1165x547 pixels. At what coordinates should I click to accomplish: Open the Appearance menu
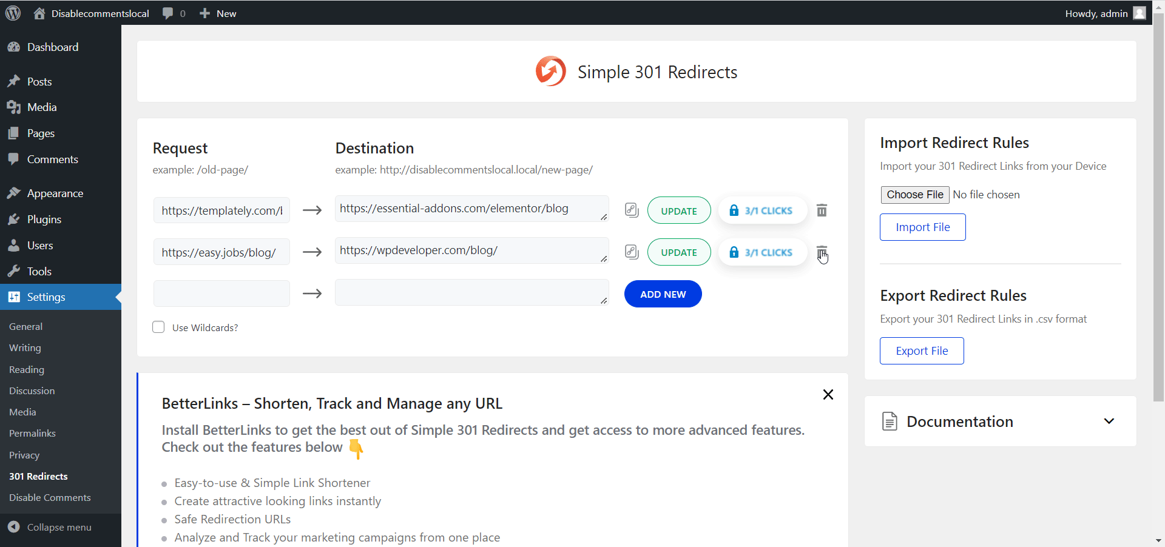tap(61, 193)
